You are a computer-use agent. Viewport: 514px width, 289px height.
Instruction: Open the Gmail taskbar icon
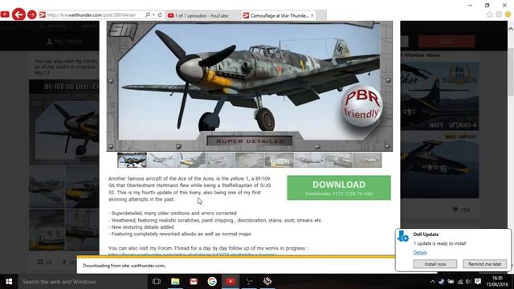point(194,282)
